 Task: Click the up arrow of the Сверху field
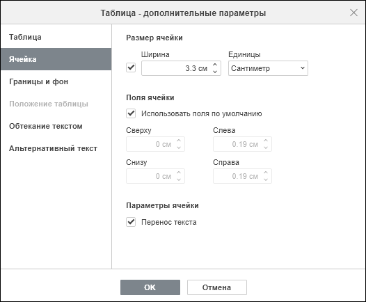click(179, 141)
